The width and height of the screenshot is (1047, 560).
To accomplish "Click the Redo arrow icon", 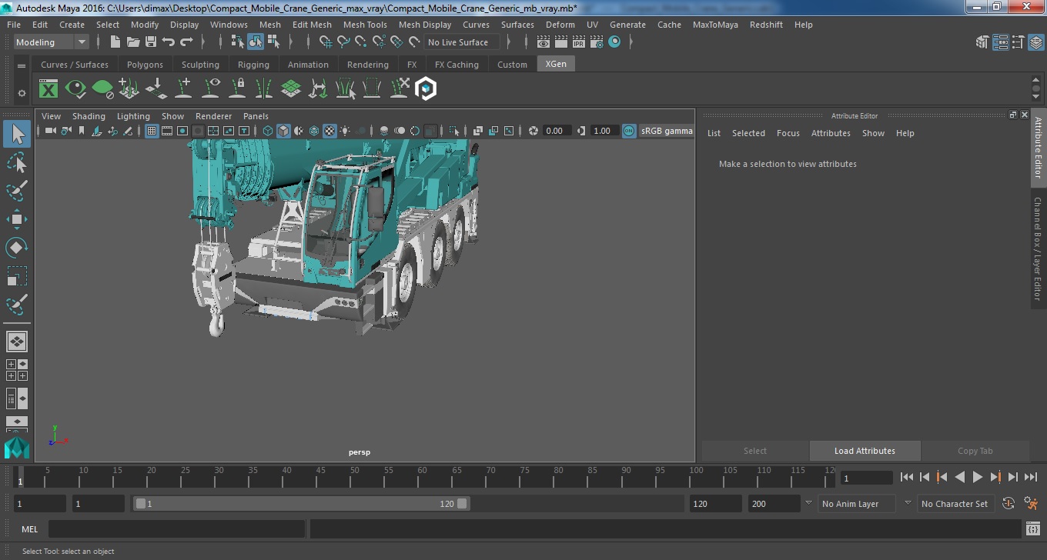I will click(x=186, y=42).
